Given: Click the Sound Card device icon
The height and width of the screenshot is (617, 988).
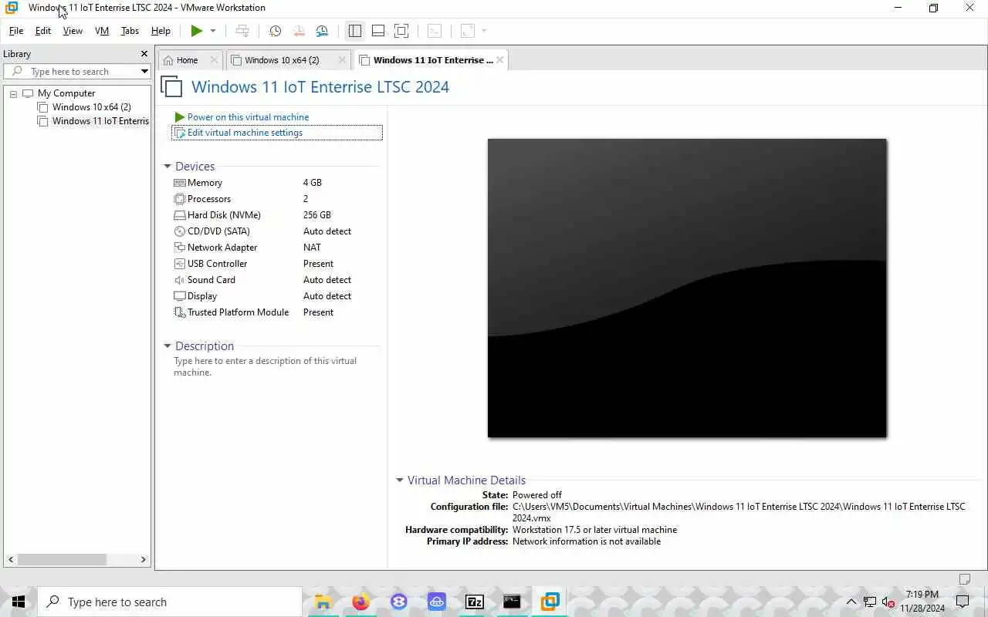Looking at the screenshot, I should point(180,280).
